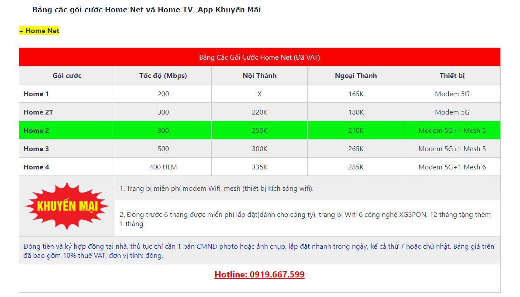Click the speed value '500' for Home 3
The height and width of the screenshot is (297, 520).
point(163,149)
